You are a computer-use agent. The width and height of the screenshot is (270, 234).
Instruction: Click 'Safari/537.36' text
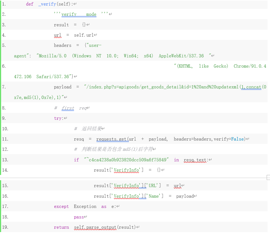[53, 77]
